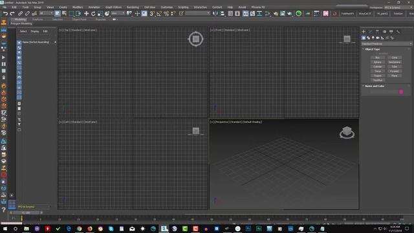The height and width of the screenshot is (233, 414).
Task: Open the Standard Primitives category dropdown
Action: [387, 44]
